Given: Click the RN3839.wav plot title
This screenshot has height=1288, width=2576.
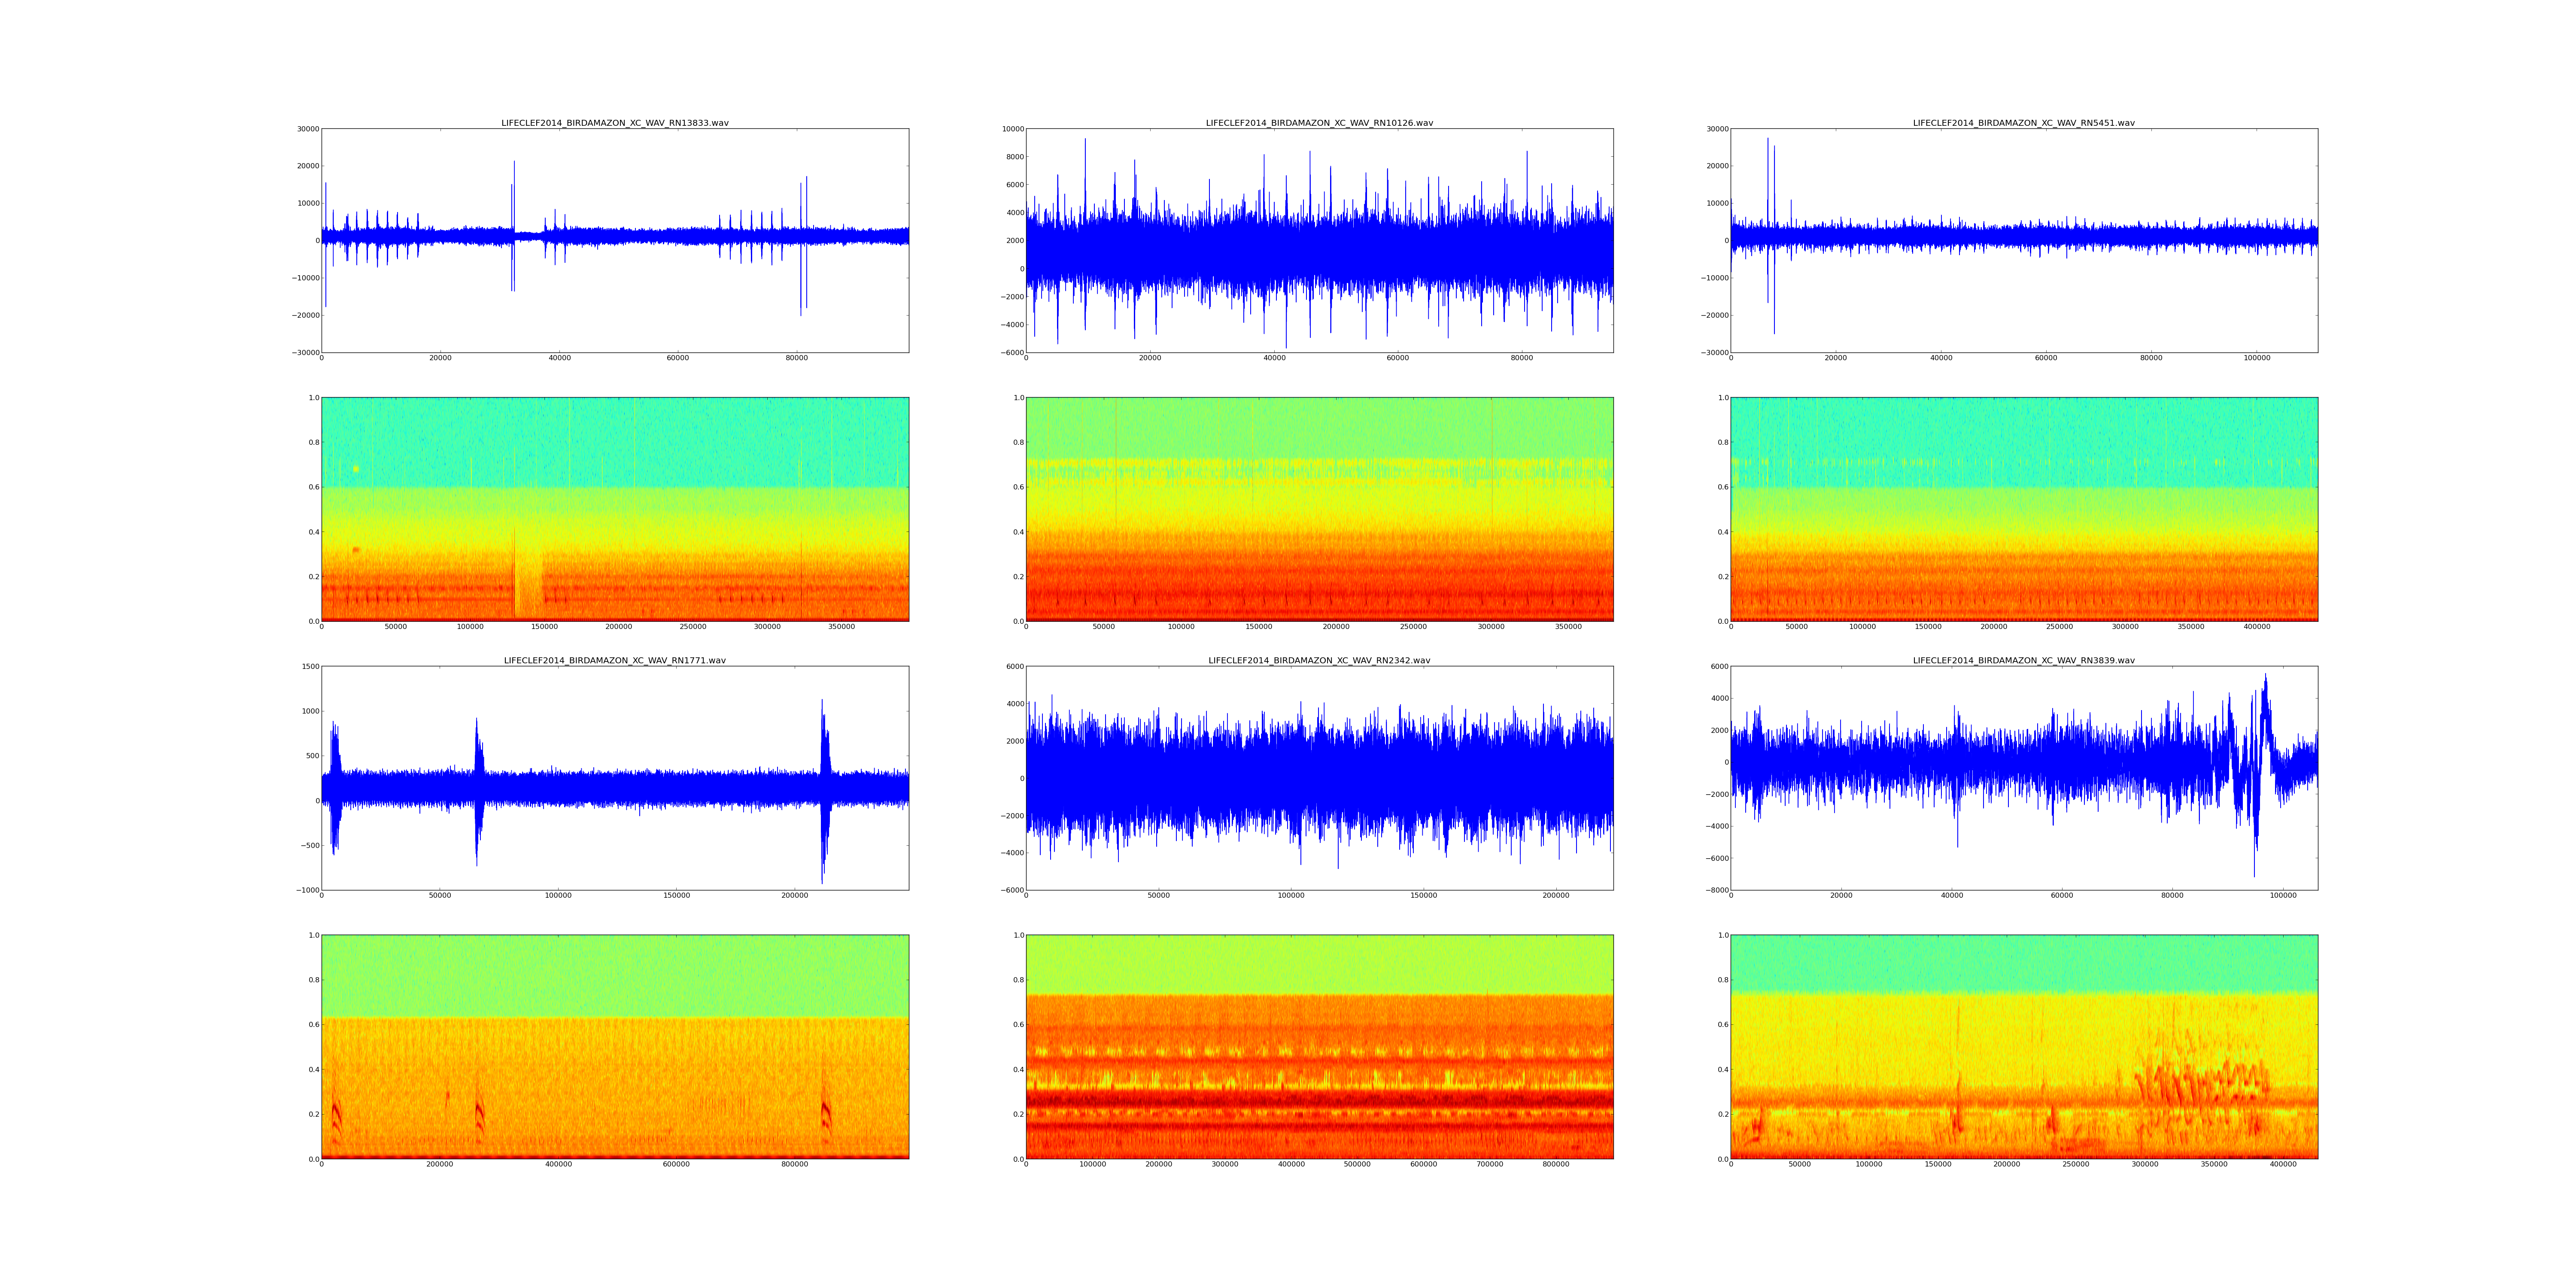Looking at the screenshot, I should (x=2023, y=660).
